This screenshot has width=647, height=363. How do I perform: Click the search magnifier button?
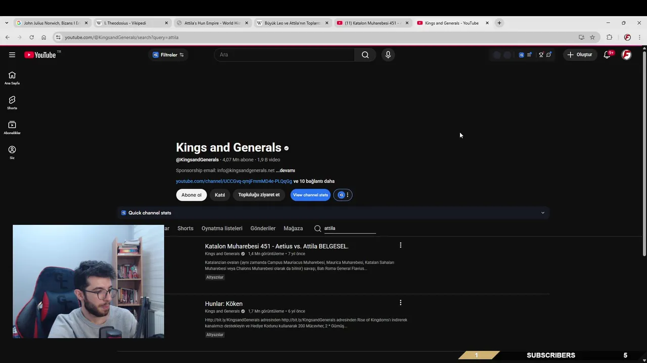pyautogui.click(x=365, y=55)
